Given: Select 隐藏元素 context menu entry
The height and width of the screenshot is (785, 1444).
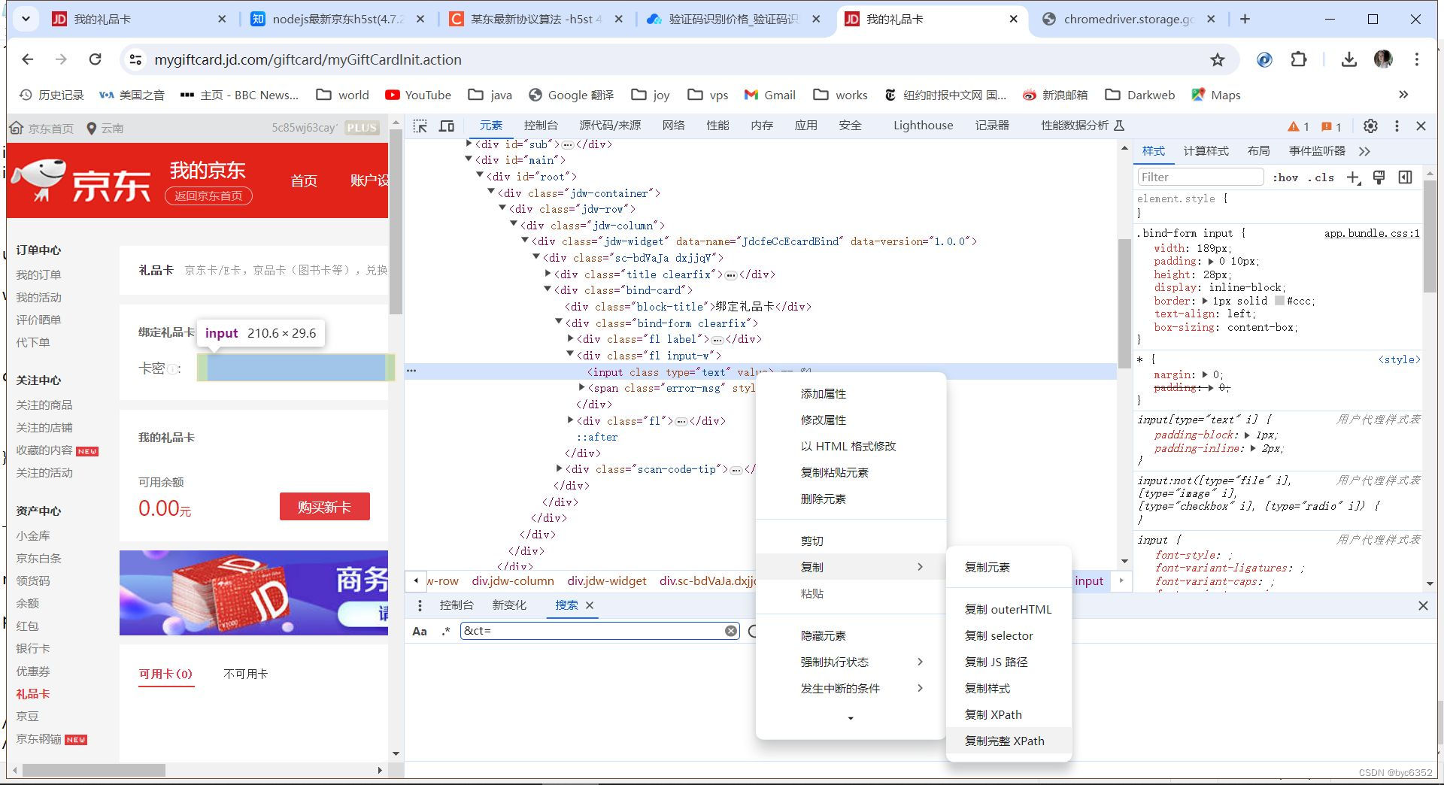Looking at the screenshot, I should click(851, 635).
